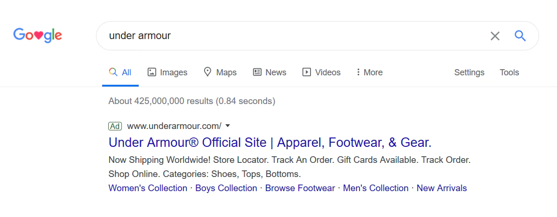
Task: Go to Browse Footwear sitelink
Action: coord(300,188)
